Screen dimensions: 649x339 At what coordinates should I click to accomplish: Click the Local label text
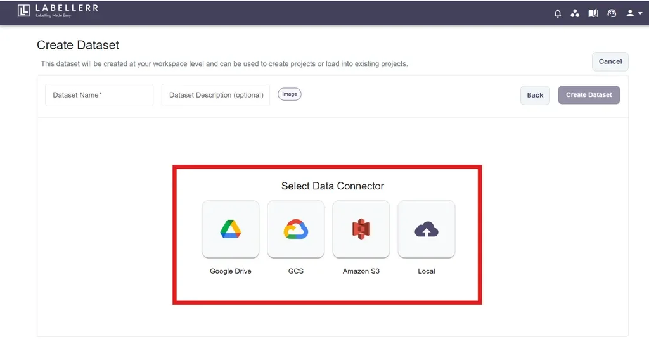coord(427,271)
